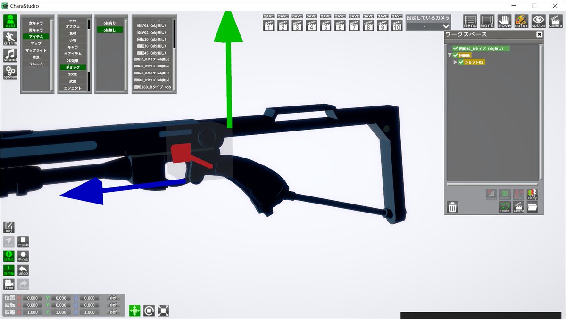Open the work workspace icon
This screenshot has width=566, height=319.
[x=487, y=22]
